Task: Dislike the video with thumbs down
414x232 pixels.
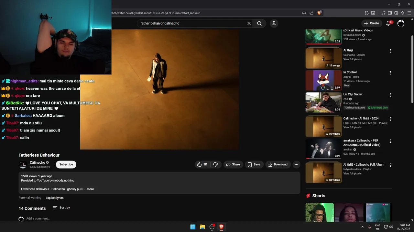Action: pos(215,164)
